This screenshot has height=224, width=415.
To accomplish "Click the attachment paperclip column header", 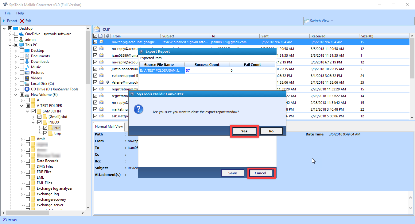I will coord(107,36).
